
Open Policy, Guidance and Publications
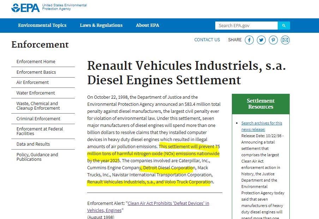point(37,157)
